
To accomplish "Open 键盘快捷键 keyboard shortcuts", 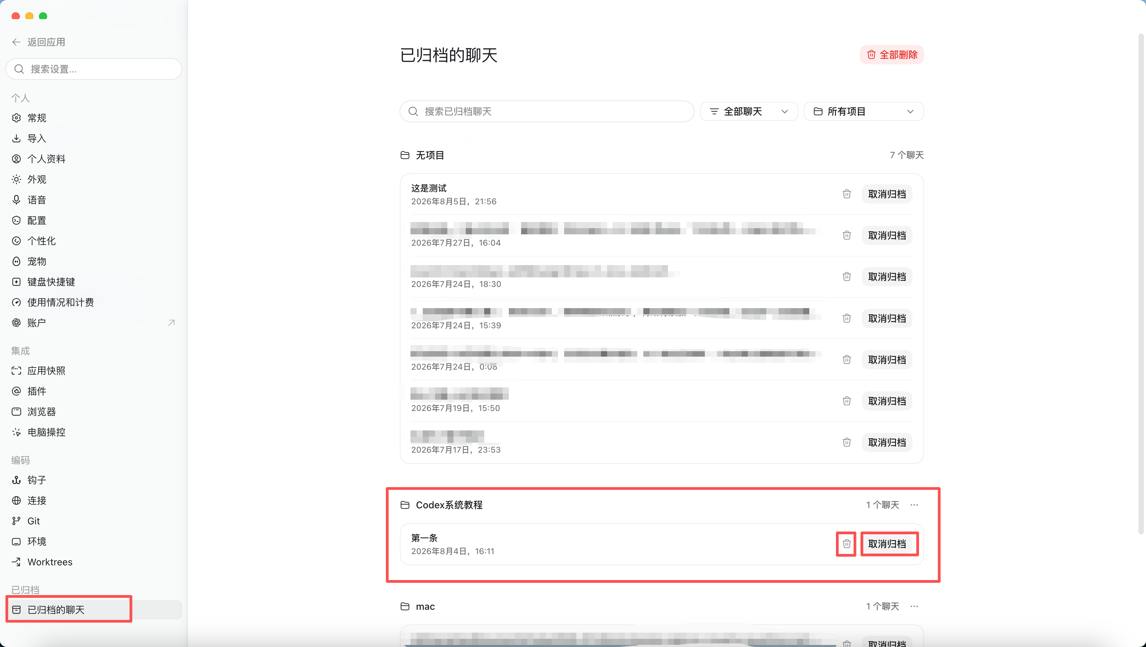I will (x=94, y=282).
